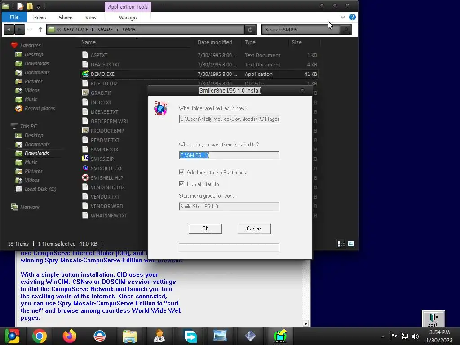The height and width of the screenshot is (345, 460).
Task: Open File Explorer from the taskbar
Action: click(129, 336)
